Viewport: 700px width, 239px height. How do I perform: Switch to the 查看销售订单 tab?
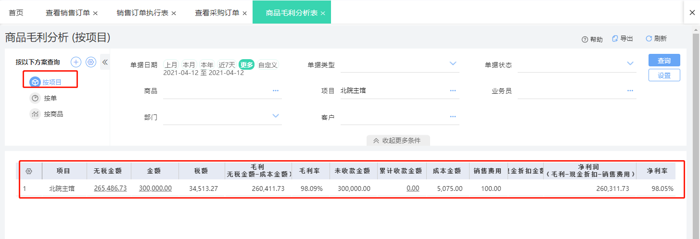(68, 13)
